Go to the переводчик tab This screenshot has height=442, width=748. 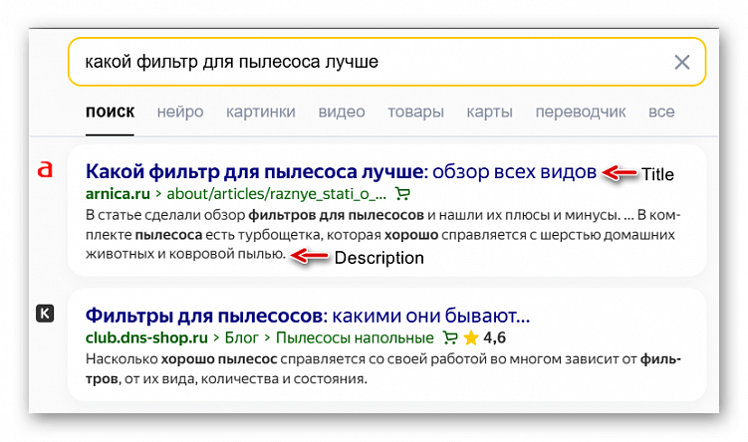click(x=581, y=111)
